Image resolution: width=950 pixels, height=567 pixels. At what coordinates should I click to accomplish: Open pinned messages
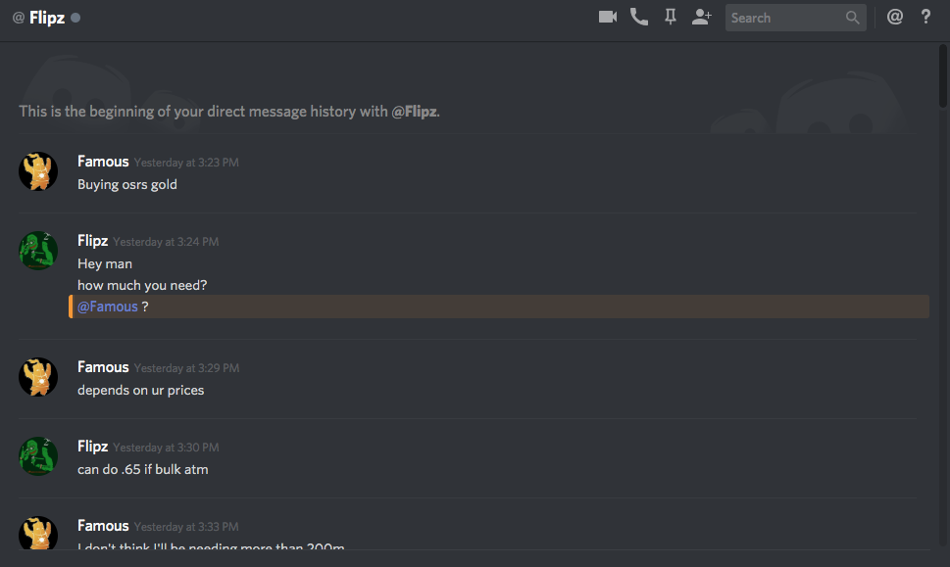(x=670, y=17)
